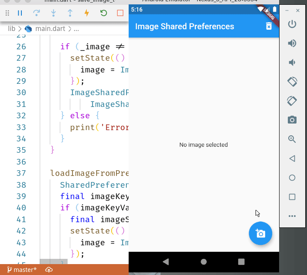The height and width of the screenshot is (275, 307).
Task: Click the breadcrumb ellipsis segment
Action: (x=76, y=29)
